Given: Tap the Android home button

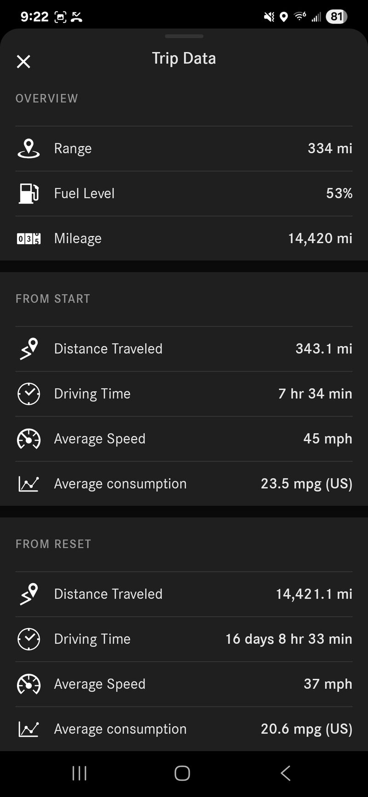Looking at the screenshot, I should 182,773.
